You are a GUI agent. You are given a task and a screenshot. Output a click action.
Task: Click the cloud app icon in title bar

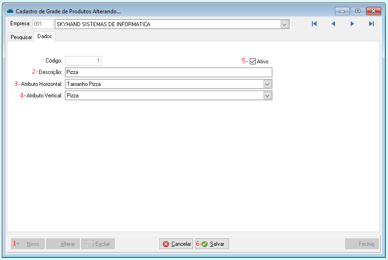10,11
